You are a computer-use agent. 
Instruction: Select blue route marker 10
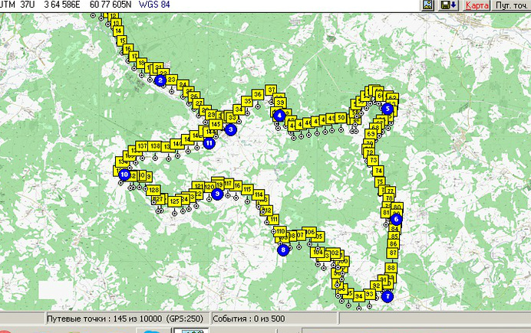coord(124,175)
